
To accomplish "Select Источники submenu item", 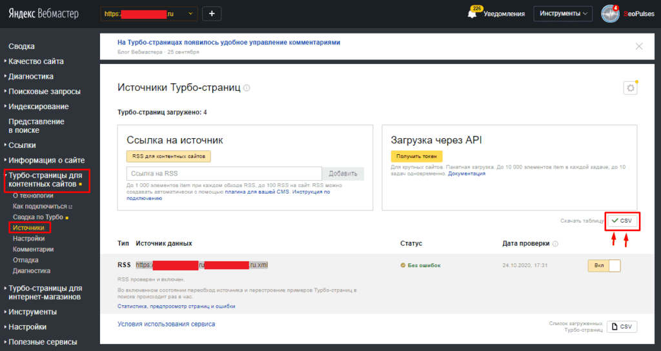I will click(28, 228).
